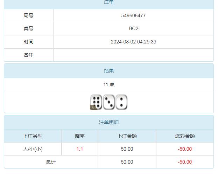
Task: Click the 注单明细 section header
Action: pos(109,122)
